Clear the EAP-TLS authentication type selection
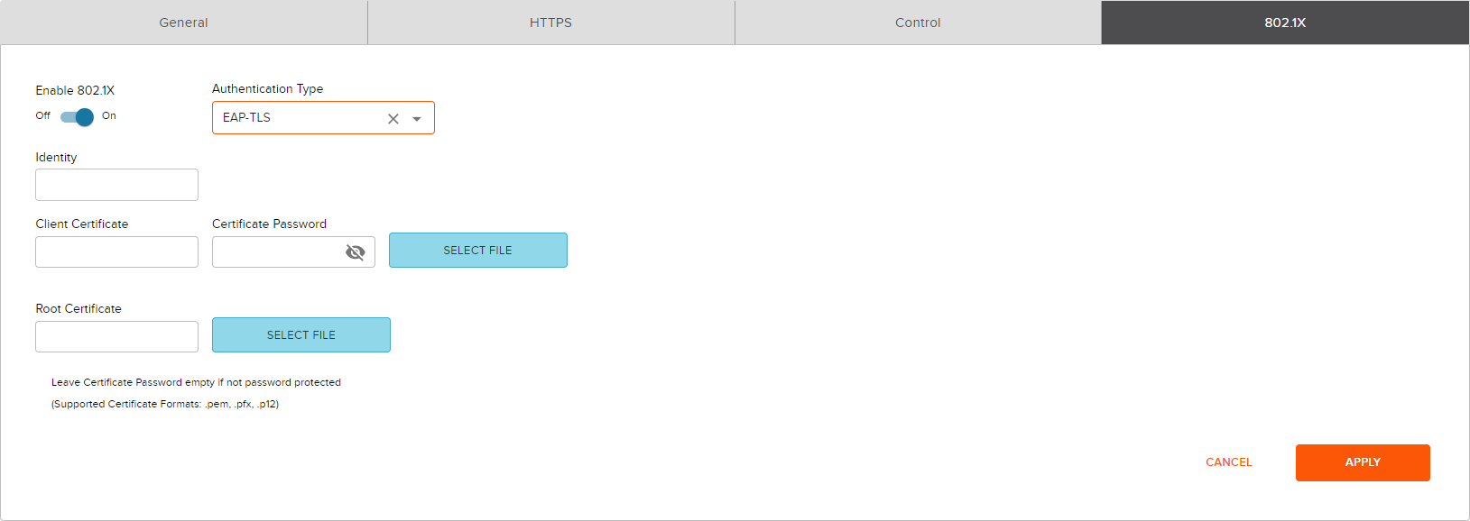This screenshot has height=521, width=1470. 393,119
